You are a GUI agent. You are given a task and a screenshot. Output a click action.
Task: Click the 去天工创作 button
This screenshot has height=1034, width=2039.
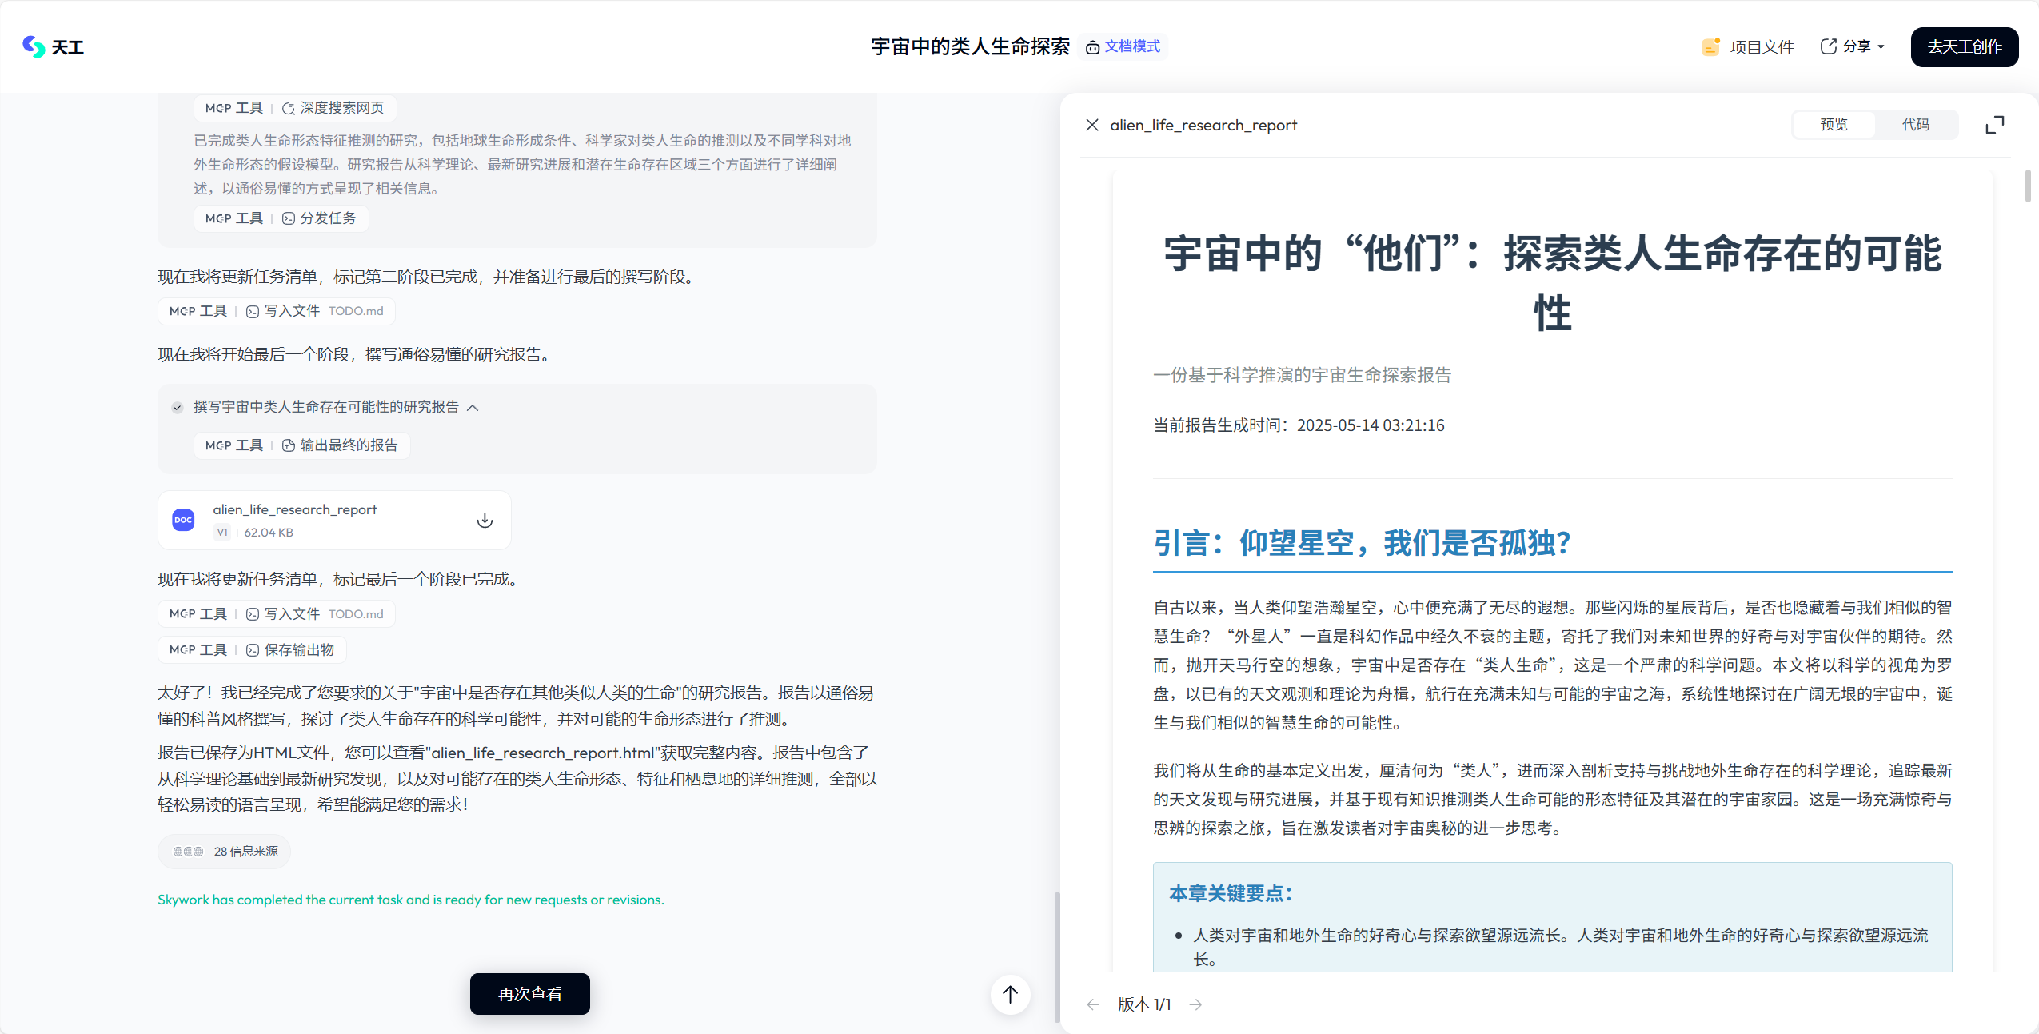(1965, 46)
